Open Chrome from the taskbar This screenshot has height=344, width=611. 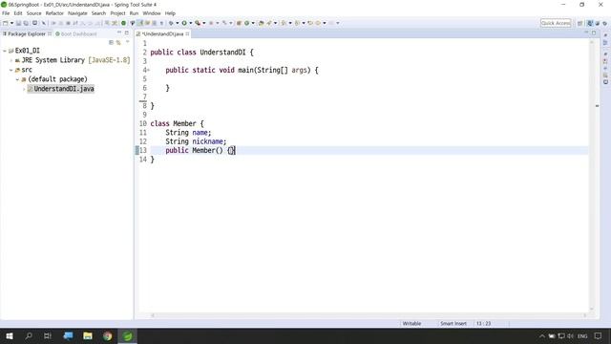[108, 335]
